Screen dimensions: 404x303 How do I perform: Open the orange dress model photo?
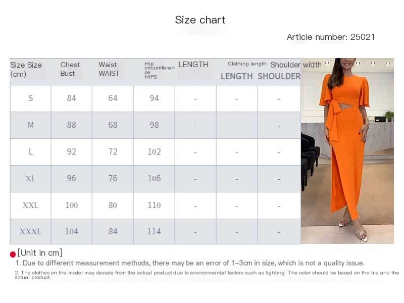347,150
